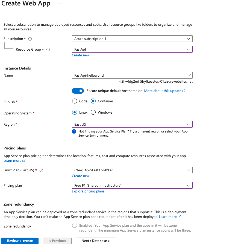Viewport: 238px width, 245px height.
Task: Open Resource Group dropdown showing FastApI
Action: [132, 49]
